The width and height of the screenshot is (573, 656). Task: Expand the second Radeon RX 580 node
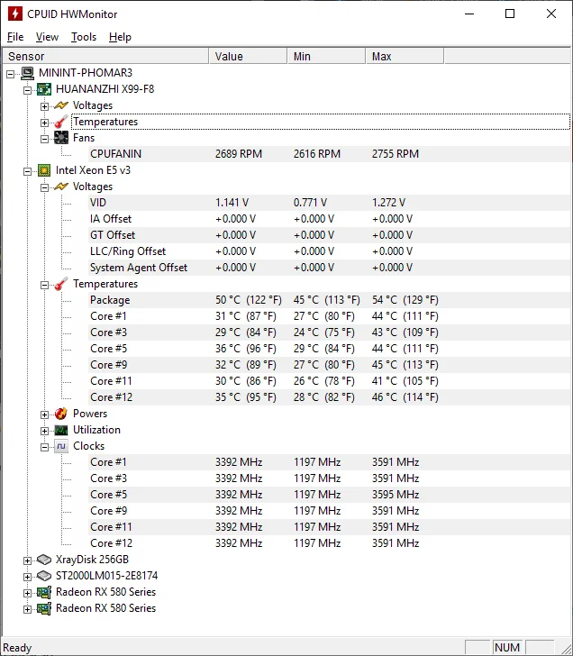(x=28, y=609)
